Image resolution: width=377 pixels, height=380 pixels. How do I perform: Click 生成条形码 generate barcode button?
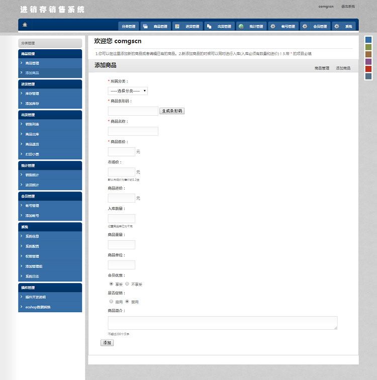[x=172, y=111]
